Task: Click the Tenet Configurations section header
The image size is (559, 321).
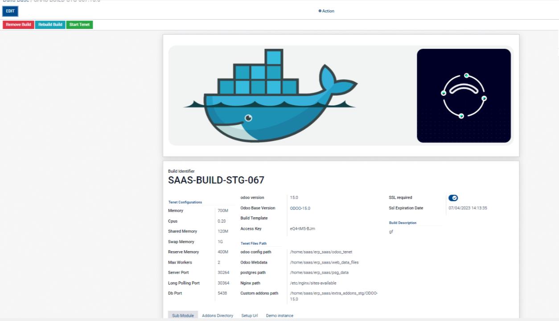Action: tap(185, 202)
